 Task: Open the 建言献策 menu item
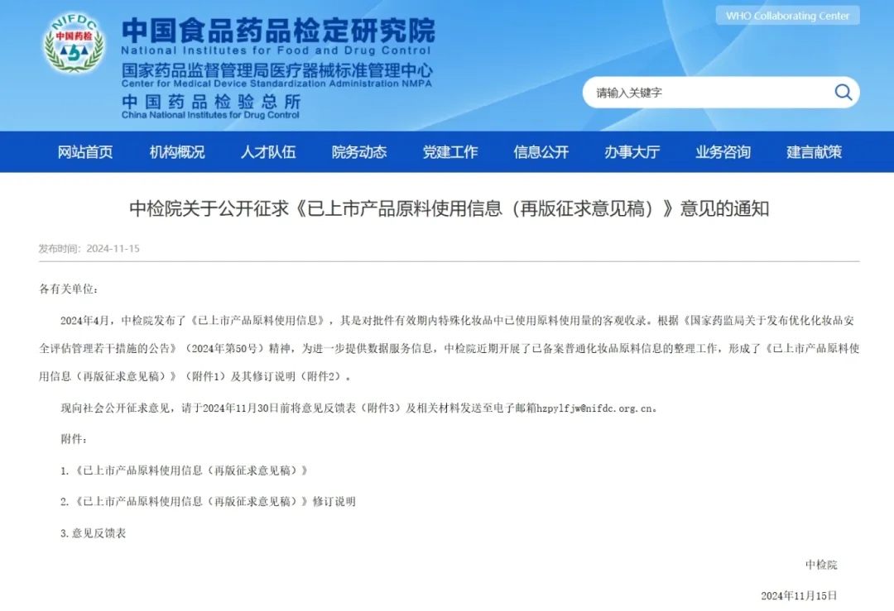815,152
